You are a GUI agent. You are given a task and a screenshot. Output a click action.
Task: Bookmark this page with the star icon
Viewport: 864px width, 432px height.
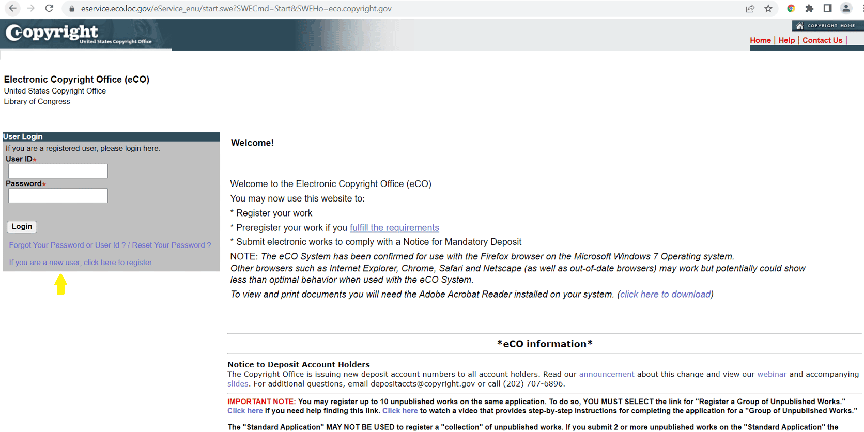coord(768,8)
